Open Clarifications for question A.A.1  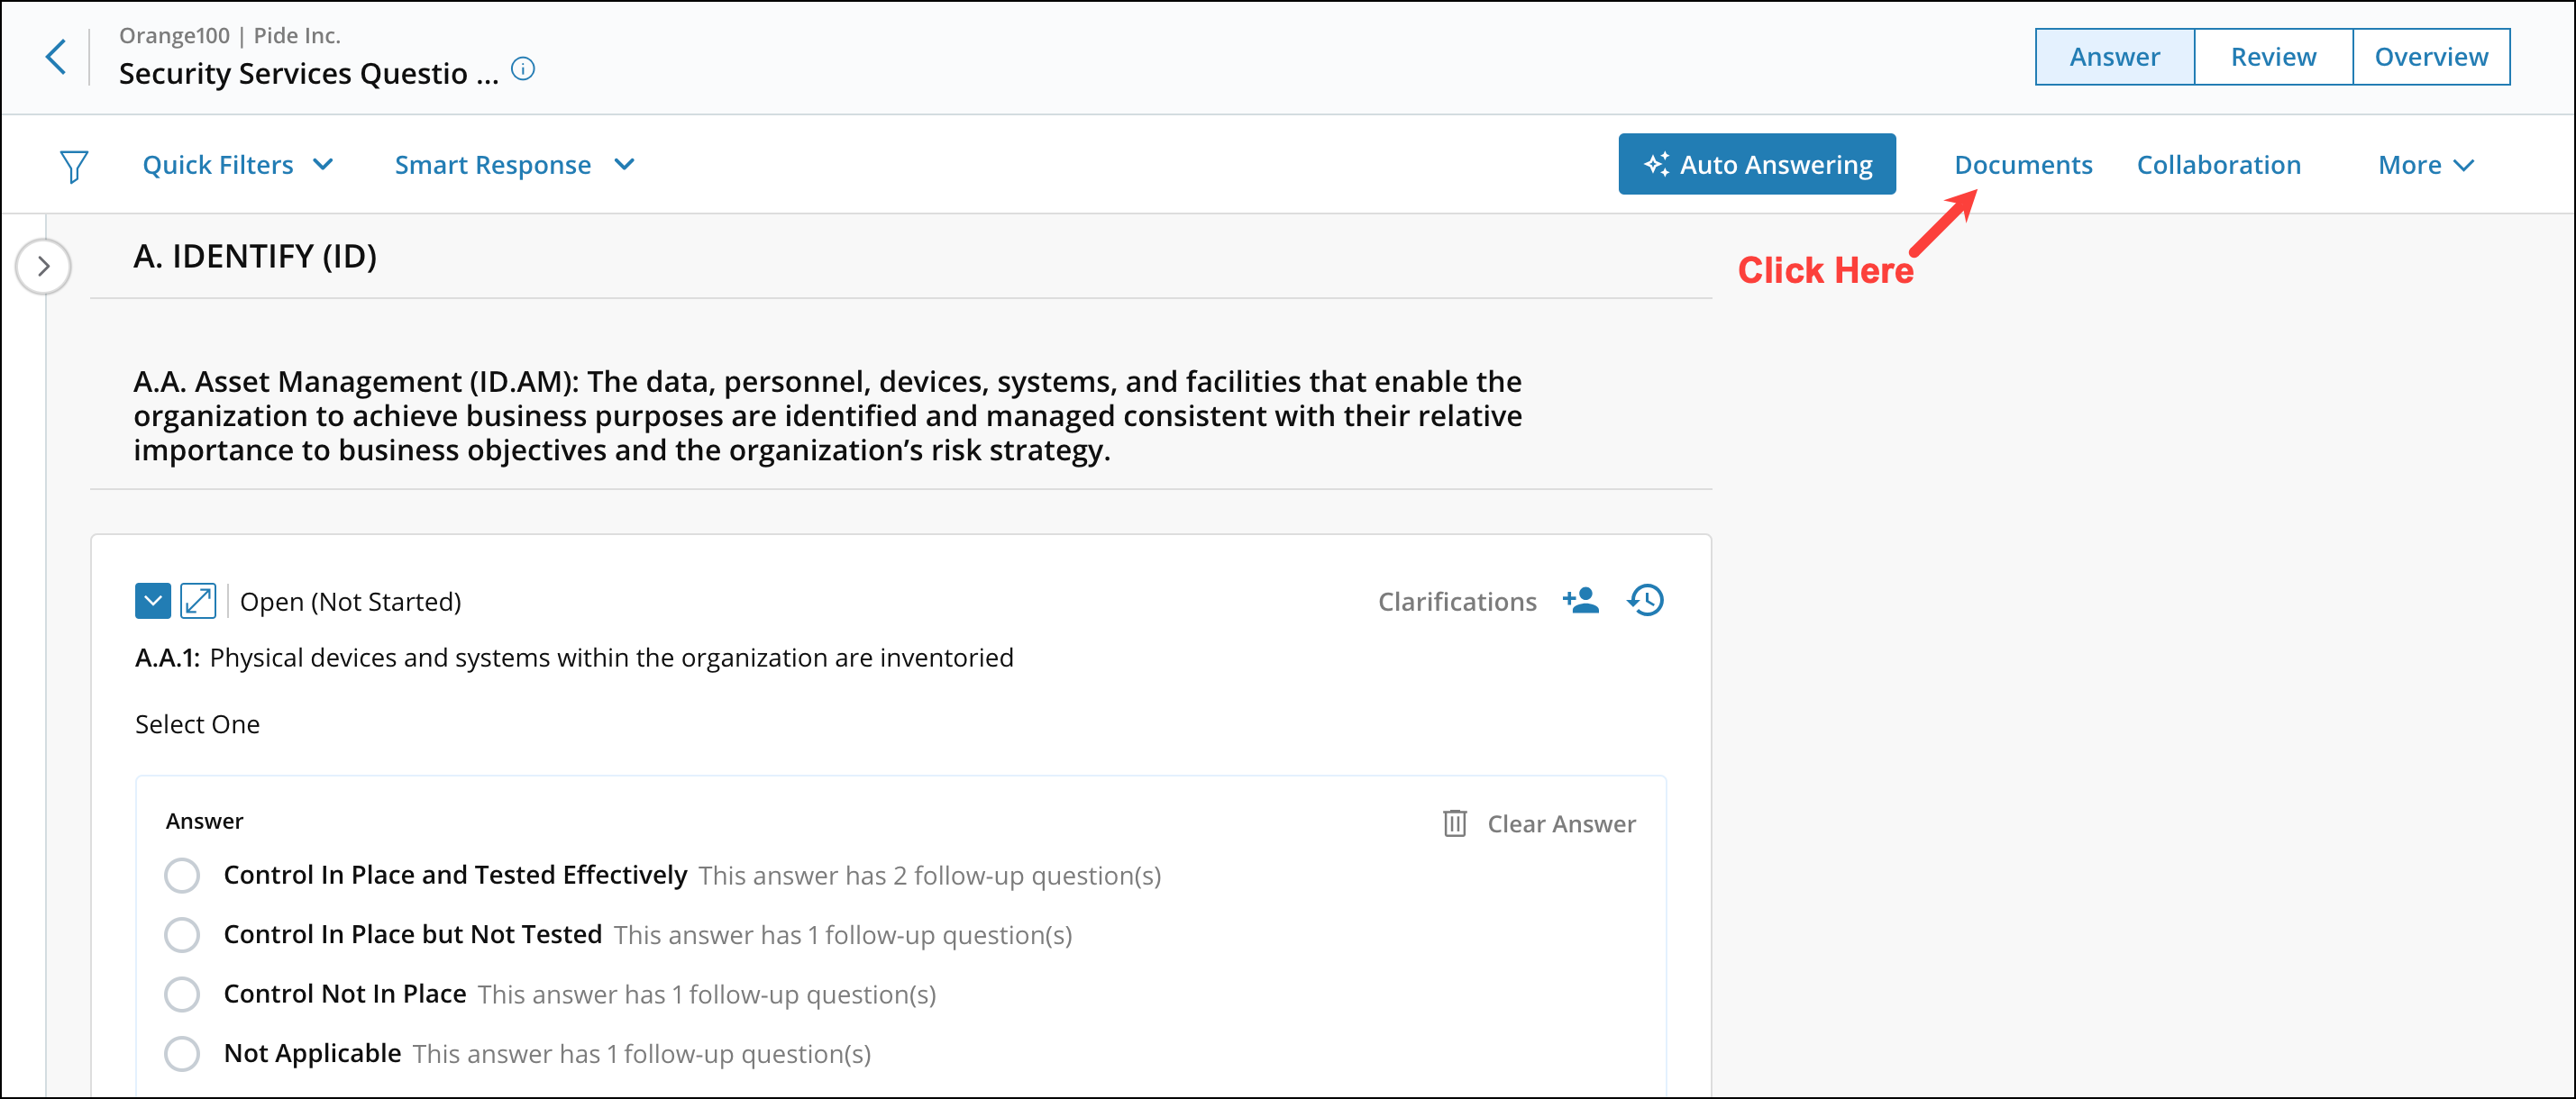1457,602
